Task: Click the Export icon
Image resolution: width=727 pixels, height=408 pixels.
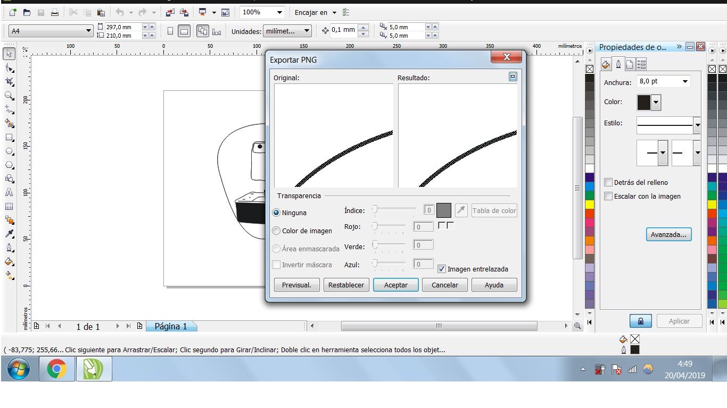Action: tap(184, 12)
